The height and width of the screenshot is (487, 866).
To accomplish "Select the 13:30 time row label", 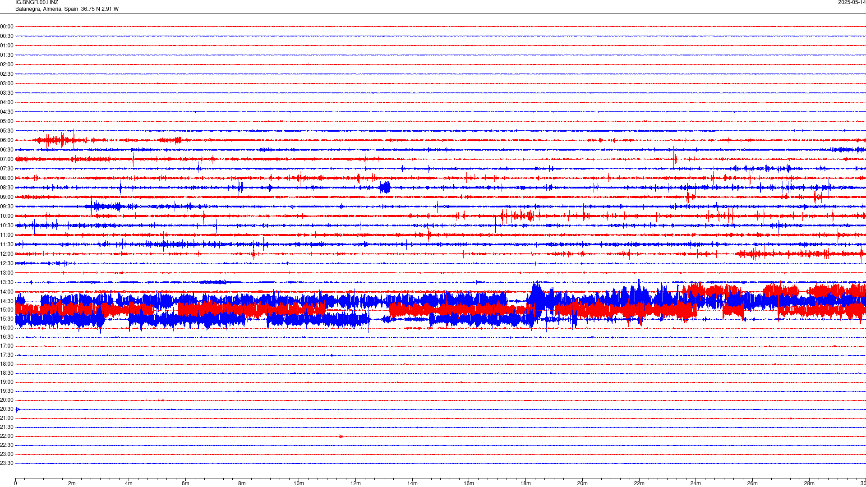I will point(7,282).
